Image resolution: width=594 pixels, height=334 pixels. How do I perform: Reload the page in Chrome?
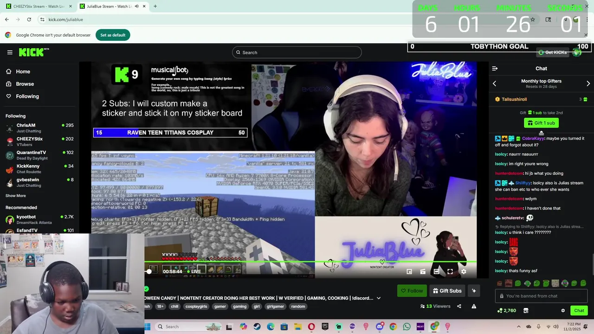29,19
